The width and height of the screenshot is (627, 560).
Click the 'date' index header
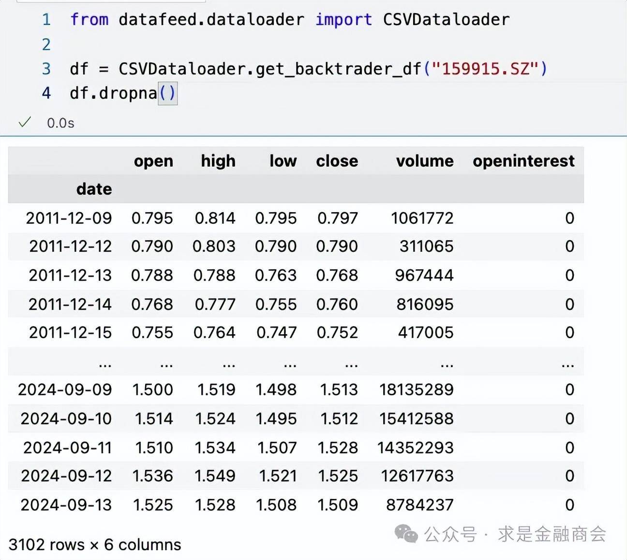click(x=94, y=189)
